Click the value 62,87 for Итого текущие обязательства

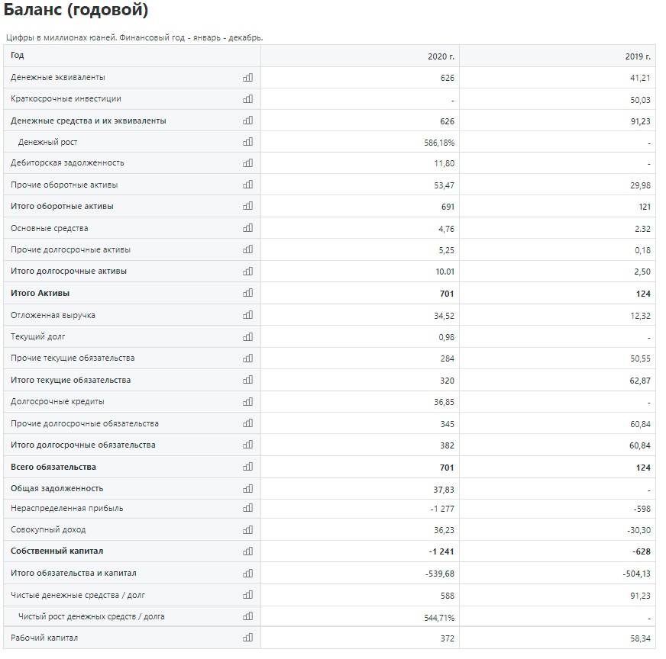pyautogui.click(x=640, y=381)
